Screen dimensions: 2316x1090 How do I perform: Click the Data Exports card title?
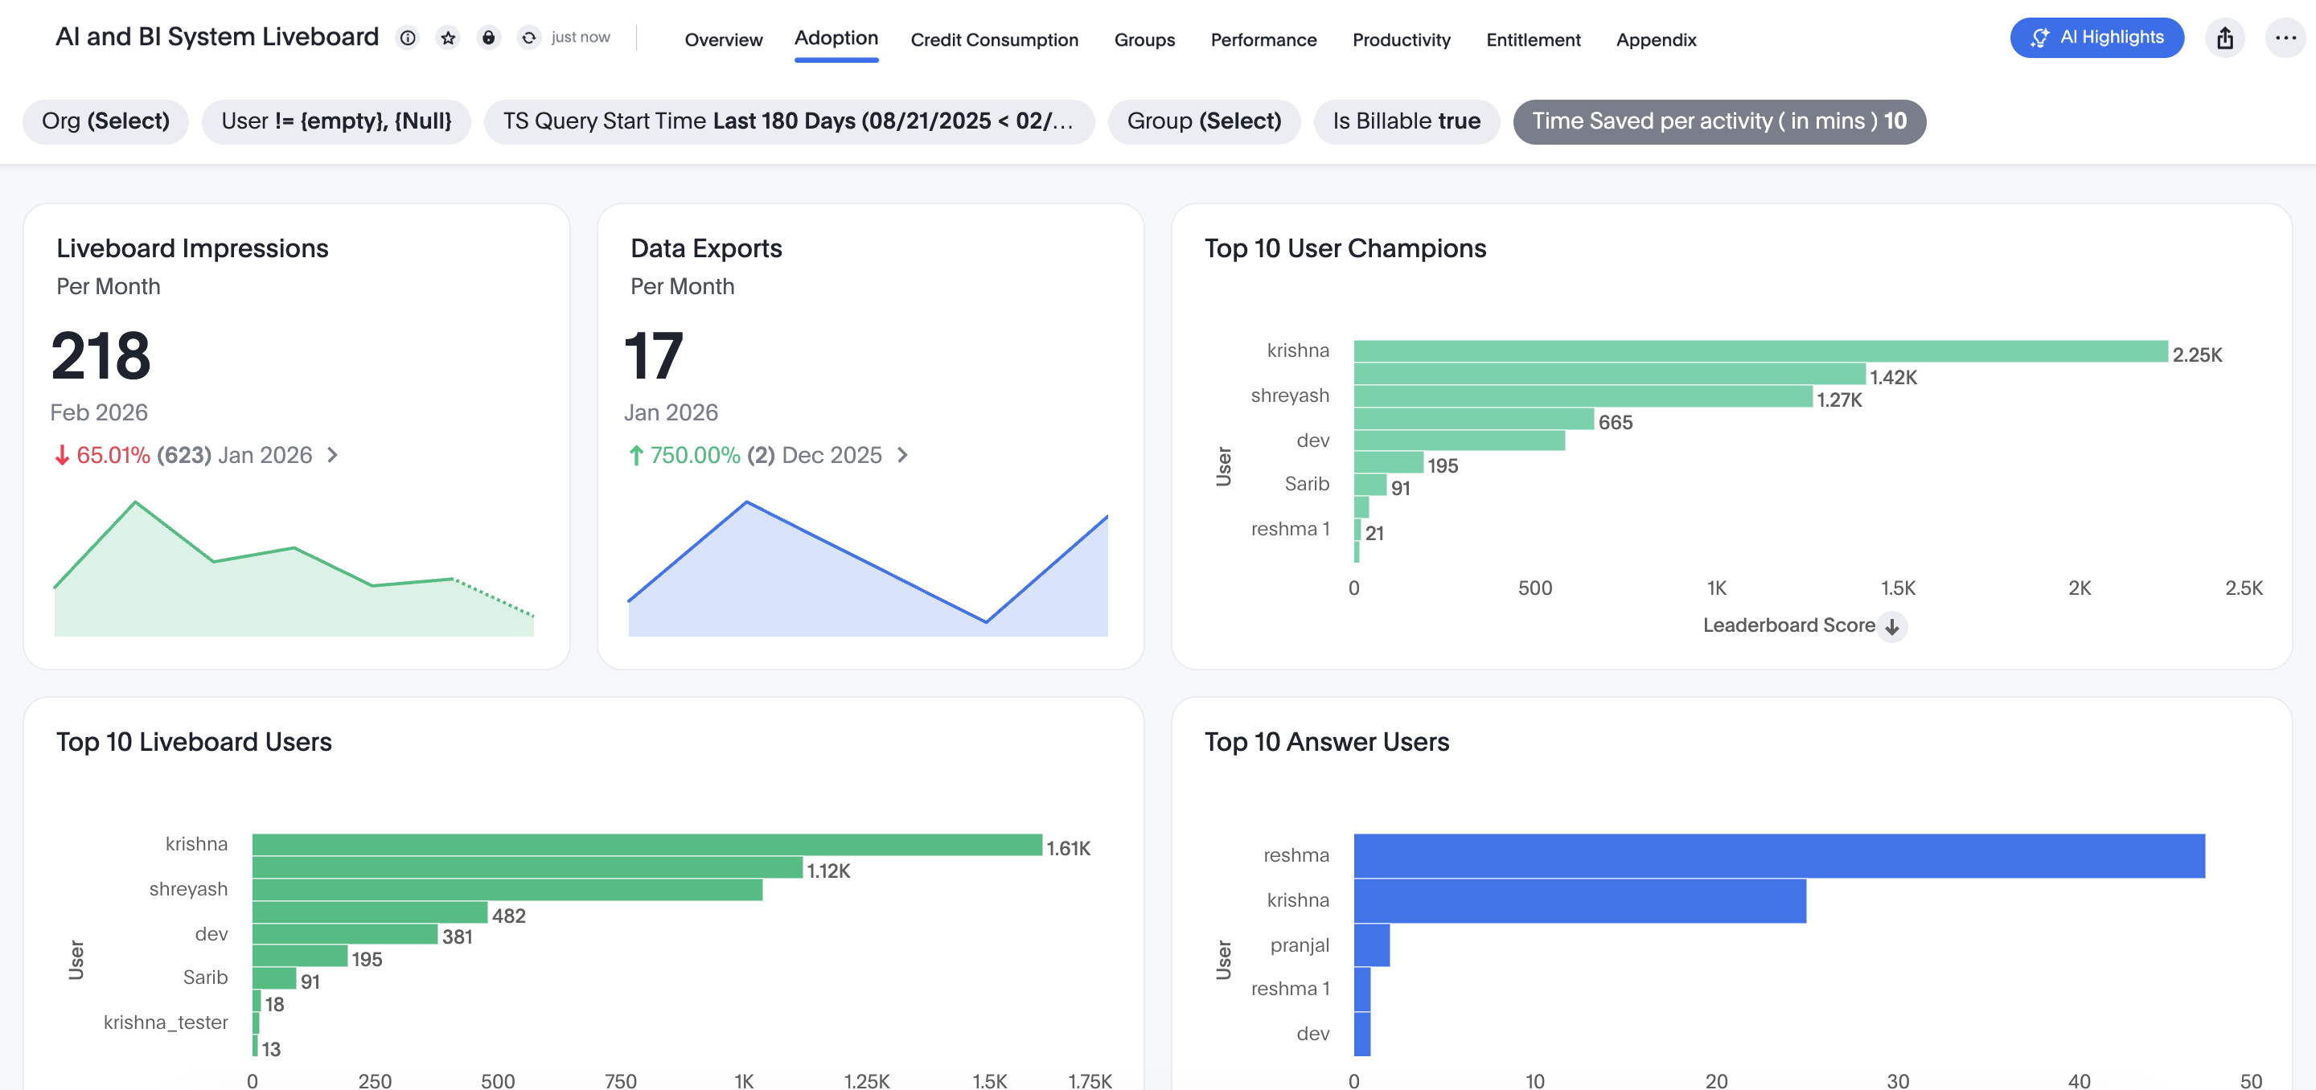click(706, 248)
